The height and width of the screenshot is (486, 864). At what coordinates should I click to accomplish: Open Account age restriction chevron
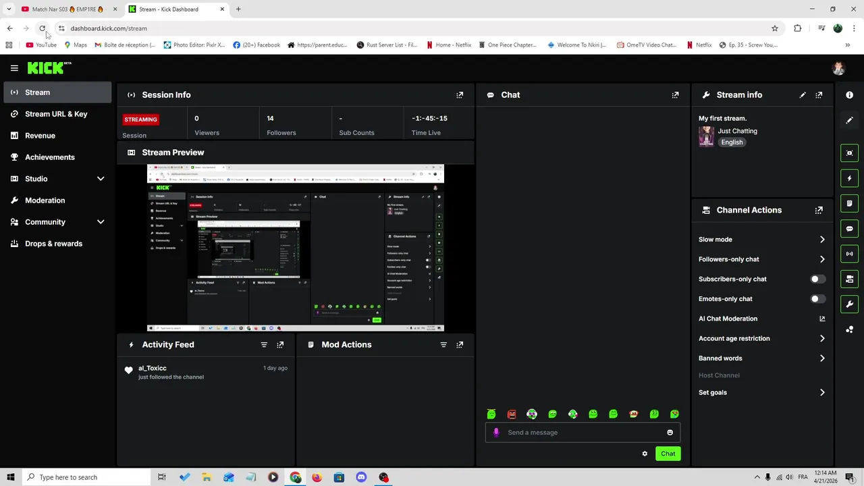[x=822, y=339]
